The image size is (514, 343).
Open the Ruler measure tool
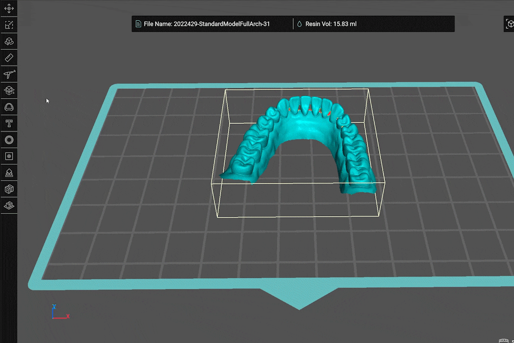coord(9,58)
